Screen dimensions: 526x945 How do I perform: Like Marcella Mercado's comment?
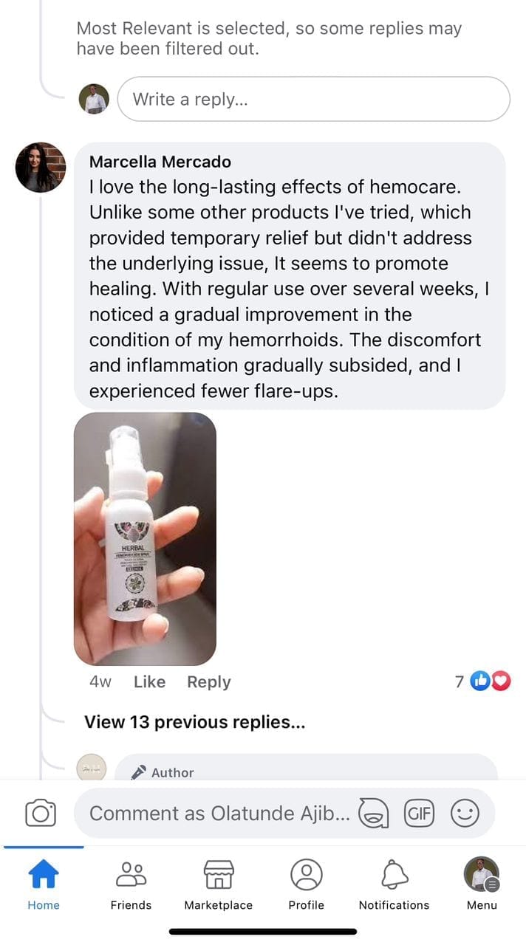[149, 682]
